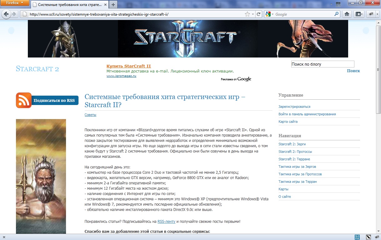Click the scrollbar up arrow
The width and height of the screenshot is (381, 240).
click(378, 22)
